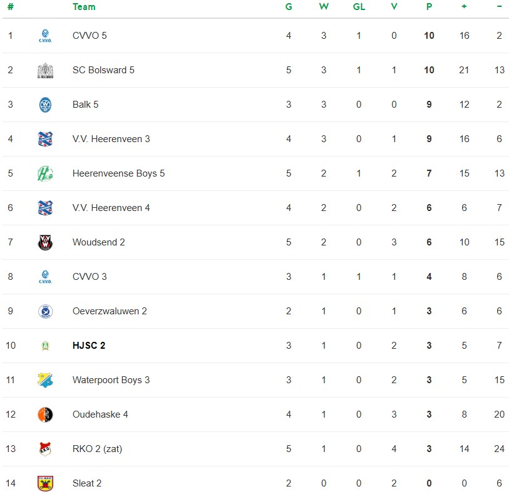509x494 pixels.
Task: Click the Sleat 2 club crest
Action: [45, 483]
